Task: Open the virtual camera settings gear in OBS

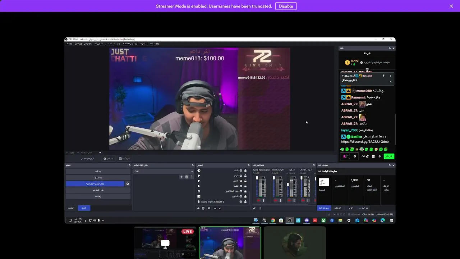Action: (128, 184)
